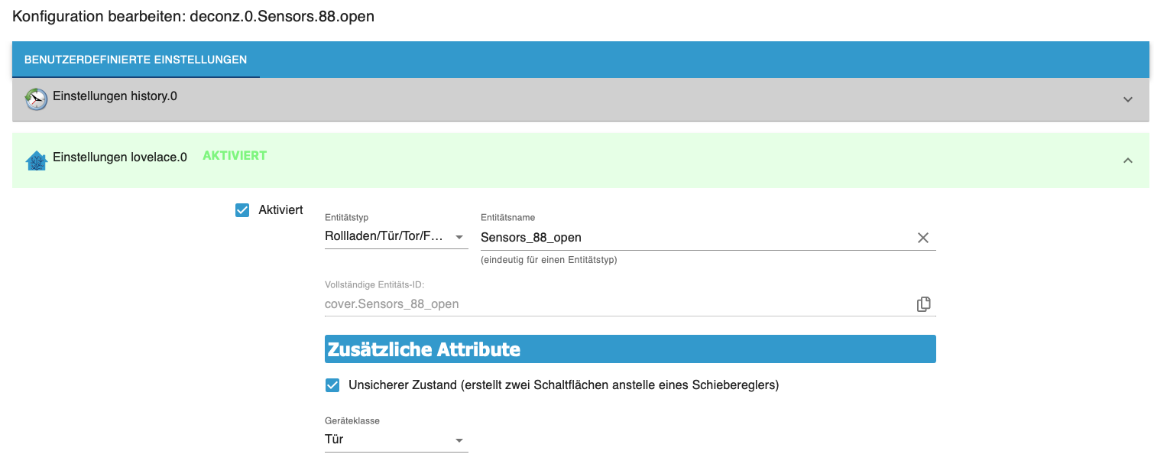Click the history.0 clock icon

[36, 99]
